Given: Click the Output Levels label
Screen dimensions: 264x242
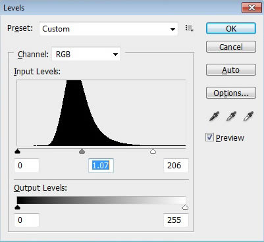Looking at the screenshot, I should pos(40,188).
